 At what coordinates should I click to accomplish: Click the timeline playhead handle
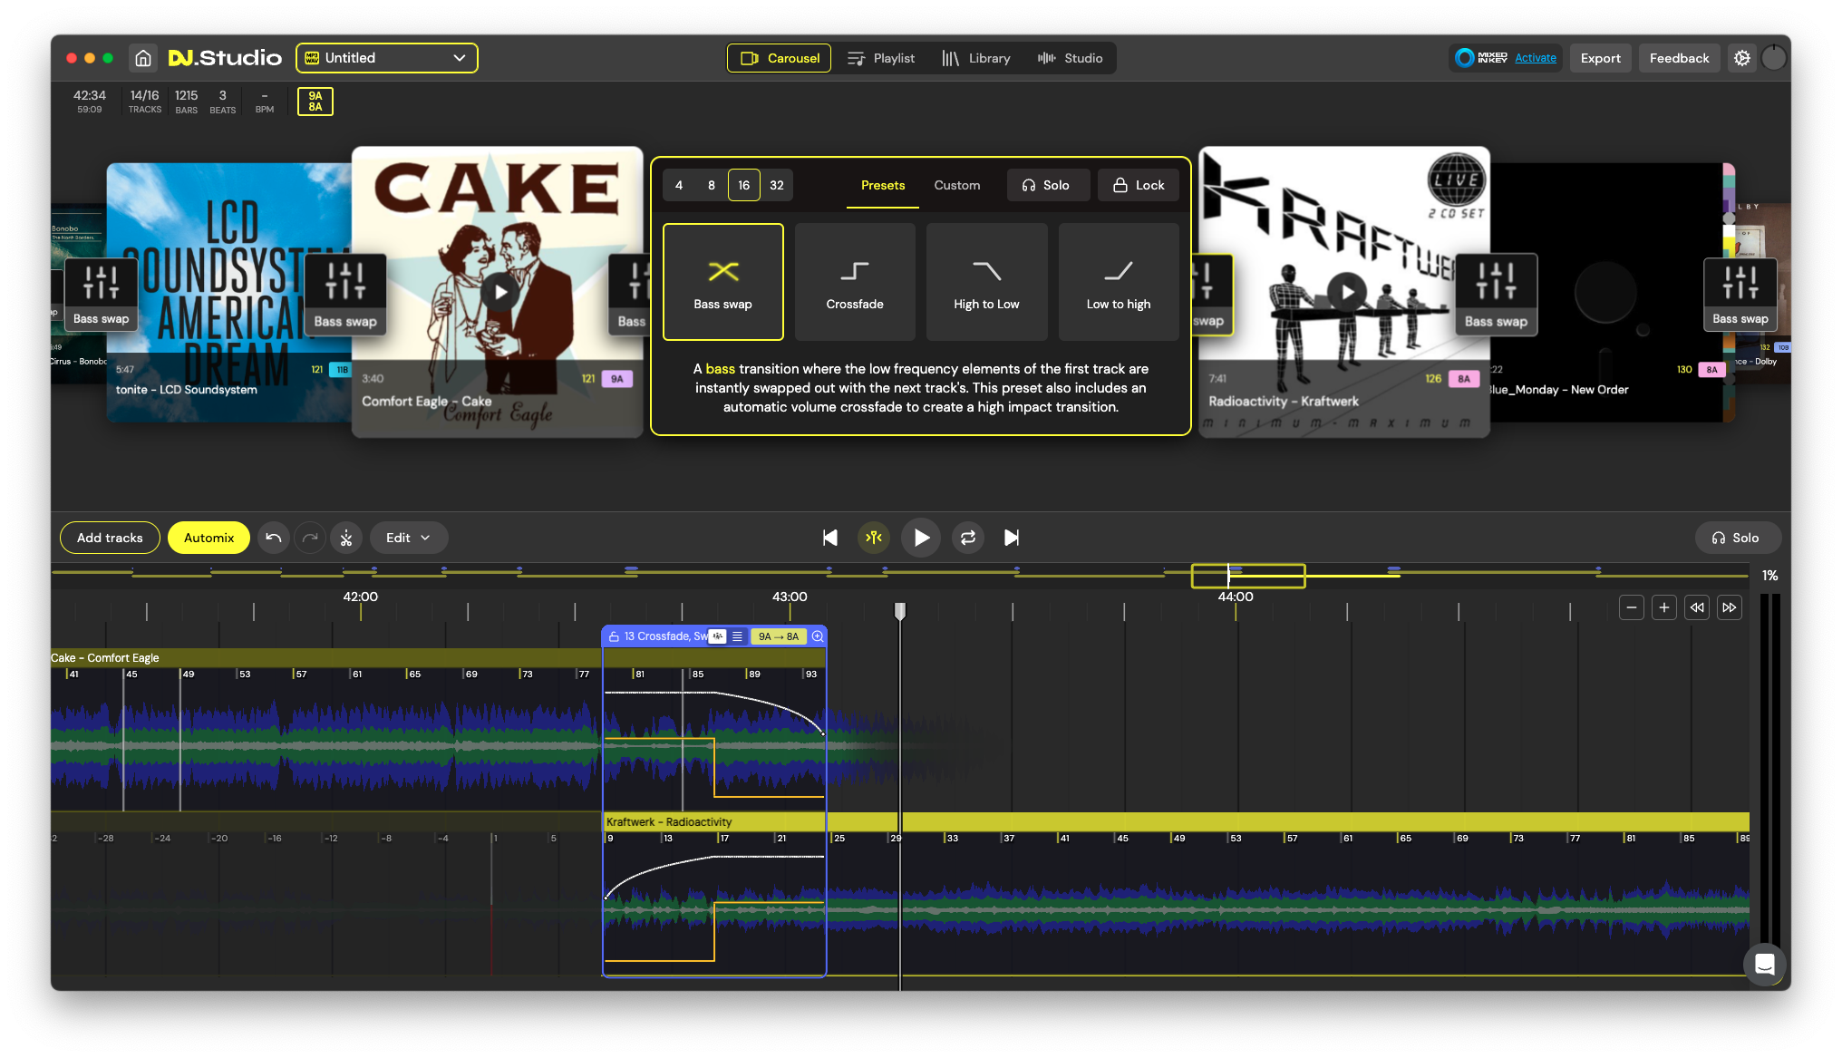coord(900,612)
